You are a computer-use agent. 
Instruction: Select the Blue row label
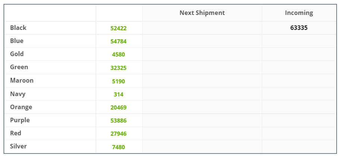17,41
